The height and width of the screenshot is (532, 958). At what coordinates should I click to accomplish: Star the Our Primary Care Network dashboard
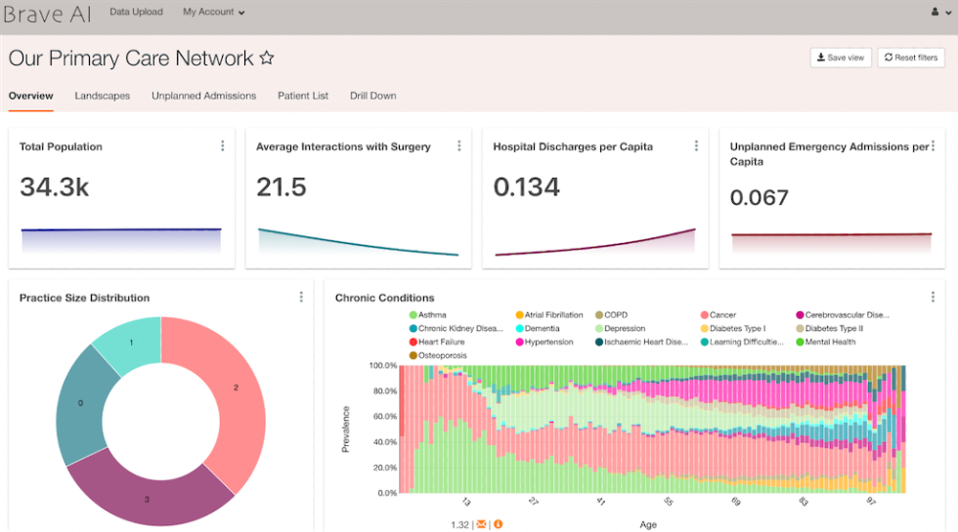click(267, 59)
